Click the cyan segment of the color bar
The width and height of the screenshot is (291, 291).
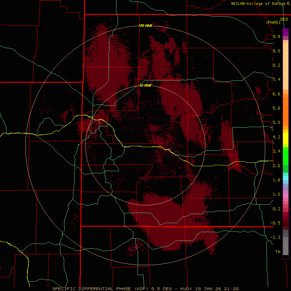[x=286, y=178]
